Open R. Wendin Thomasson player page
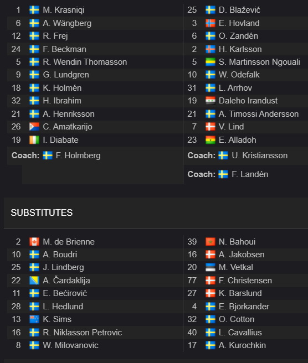 coord(85,62)
